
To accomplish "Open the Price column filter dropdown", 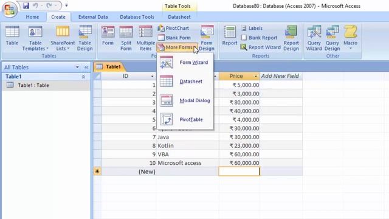I will click(x=256, y=76).
